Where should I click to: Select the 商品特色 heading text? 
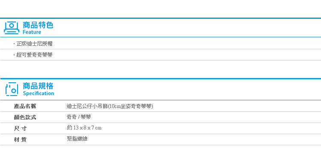coord(38,25)
